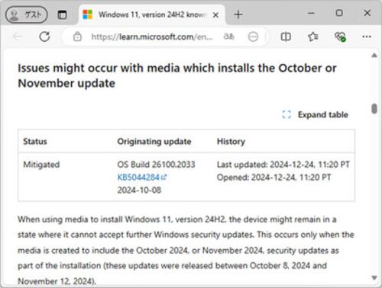Screen dimensions: 382x288
Task: View site information lock icon
Action: [77, 37]
